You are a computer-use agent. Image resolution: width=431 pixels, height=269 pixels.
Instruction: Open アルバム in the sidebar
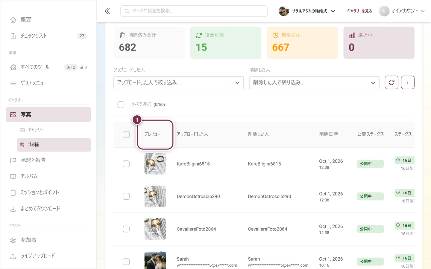coord(48,177)
